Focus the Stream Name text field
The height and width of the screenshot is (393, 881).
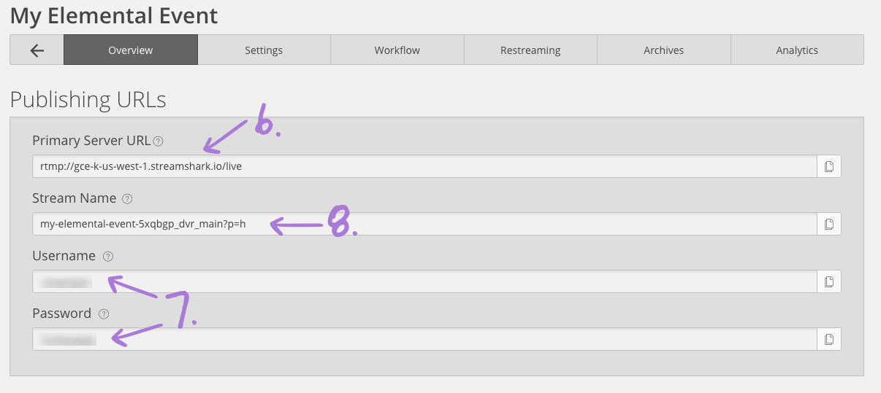[424, 224]
